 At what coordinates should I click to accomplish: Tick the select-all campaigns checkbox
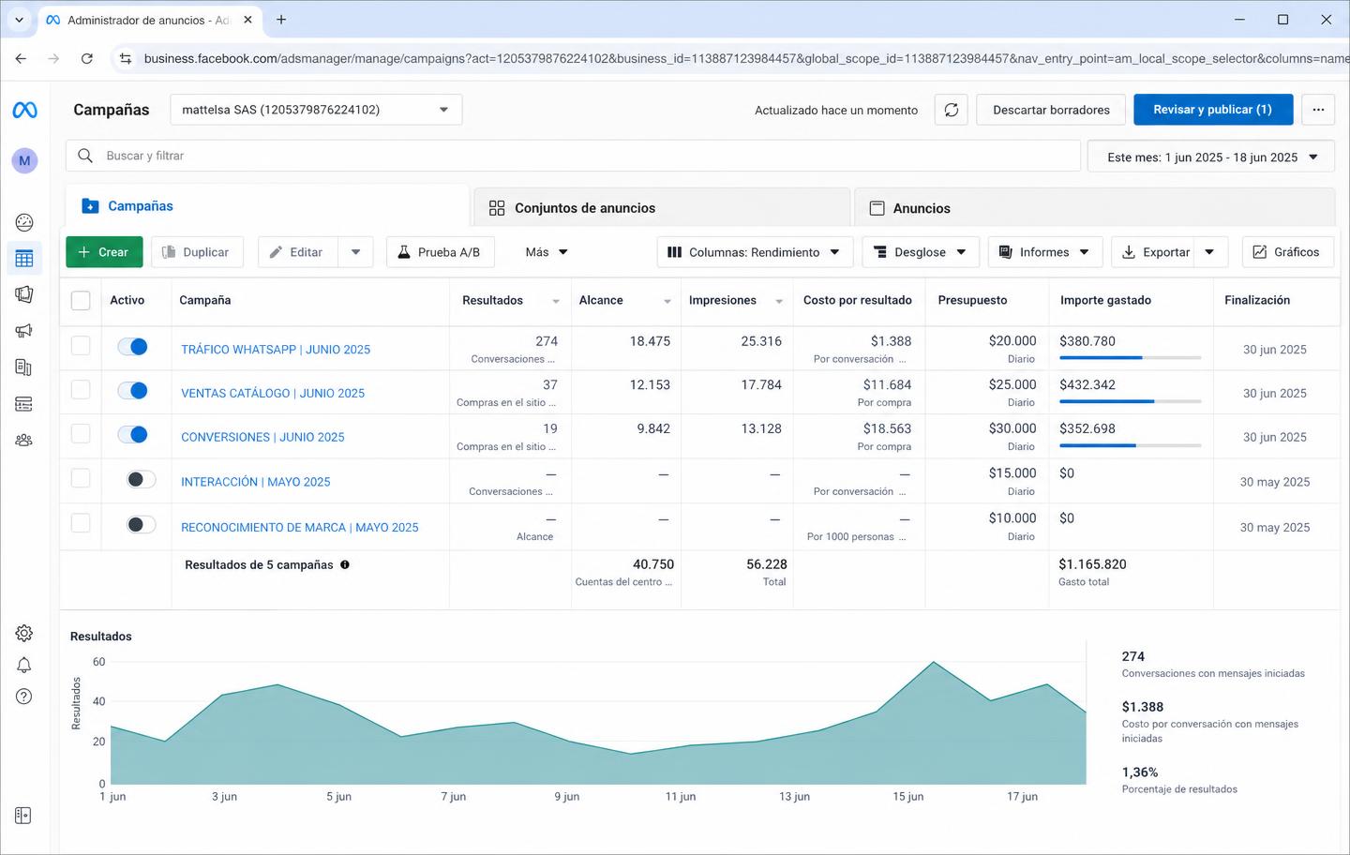(x=81, y=300)
